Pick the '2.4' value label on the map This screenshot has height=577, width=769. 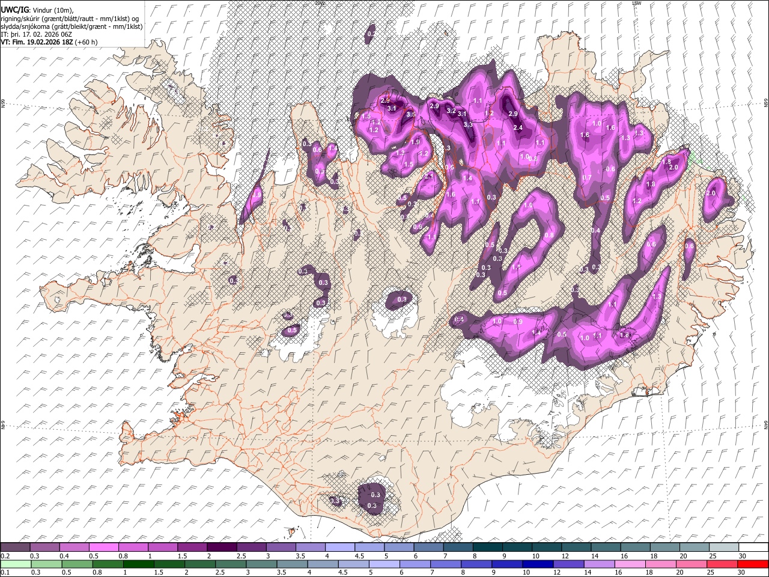[x=518, y=127]
